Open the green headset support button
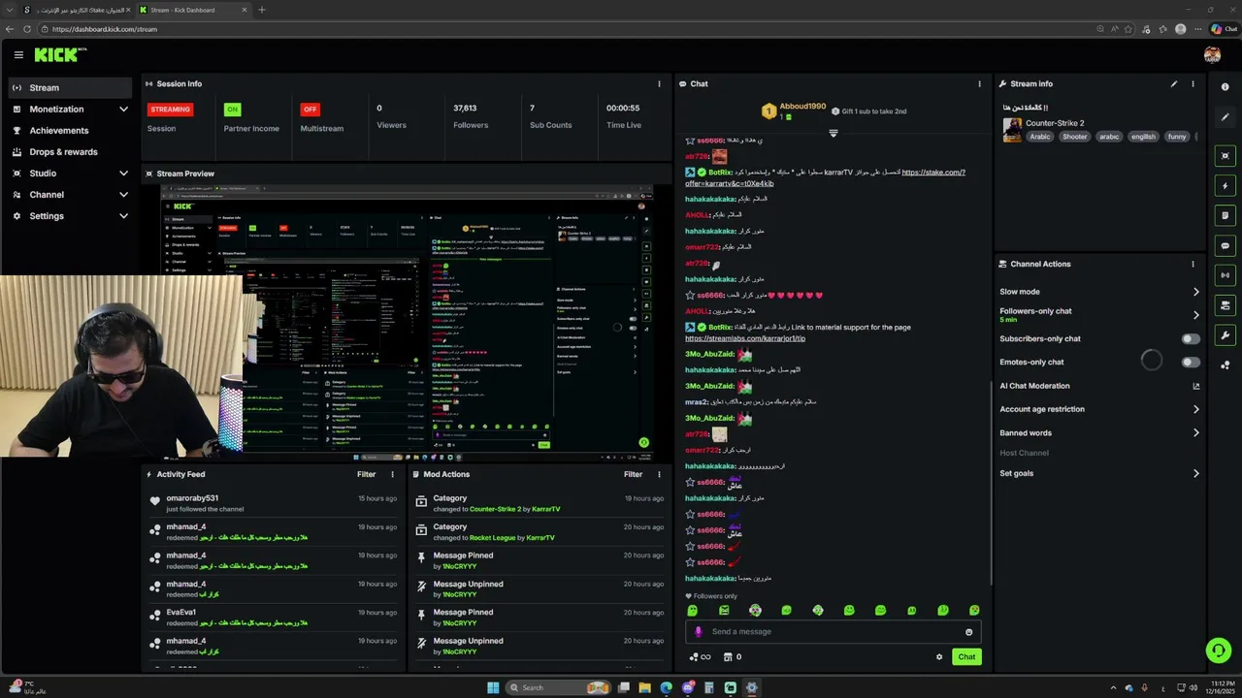 coord(1218,650)
